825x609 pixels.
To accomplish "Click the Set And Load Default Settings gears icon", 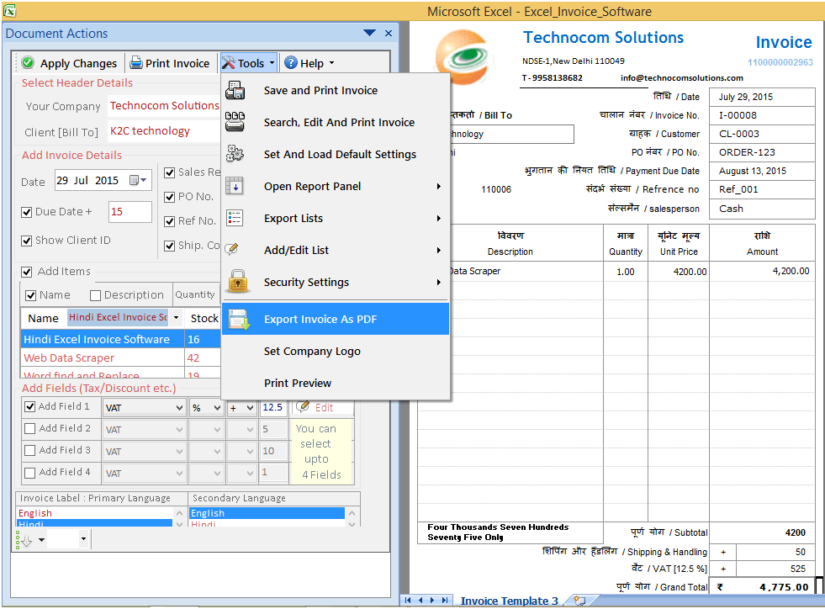I will tap(236, 154).
